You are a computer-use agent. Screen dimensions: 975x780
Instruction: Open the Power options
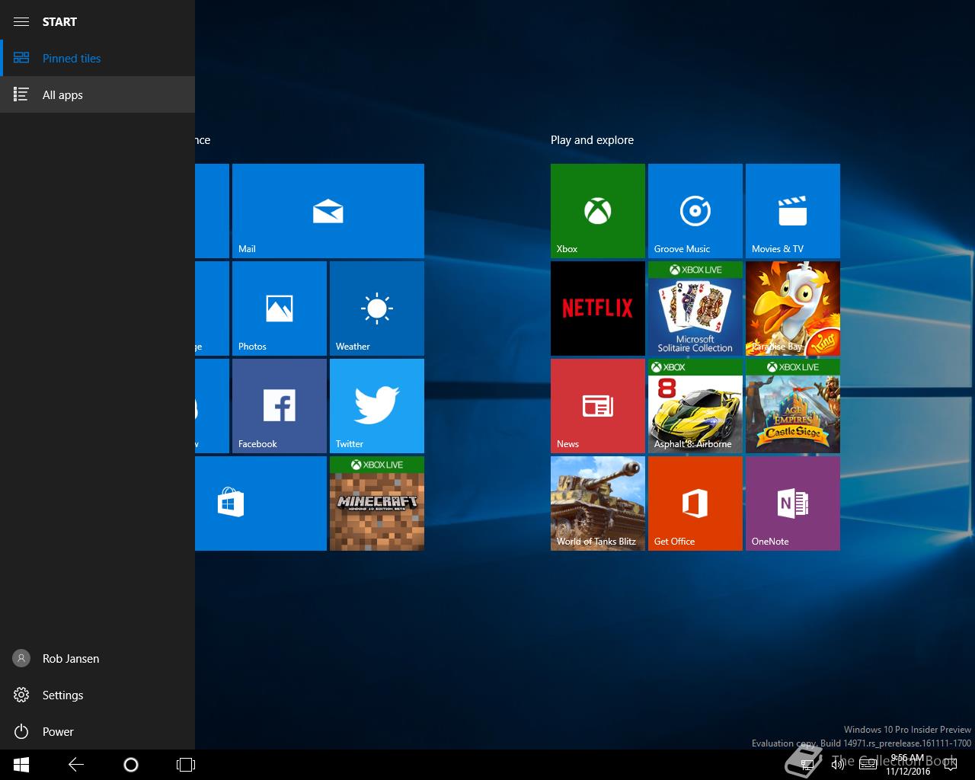pos(97,731)
